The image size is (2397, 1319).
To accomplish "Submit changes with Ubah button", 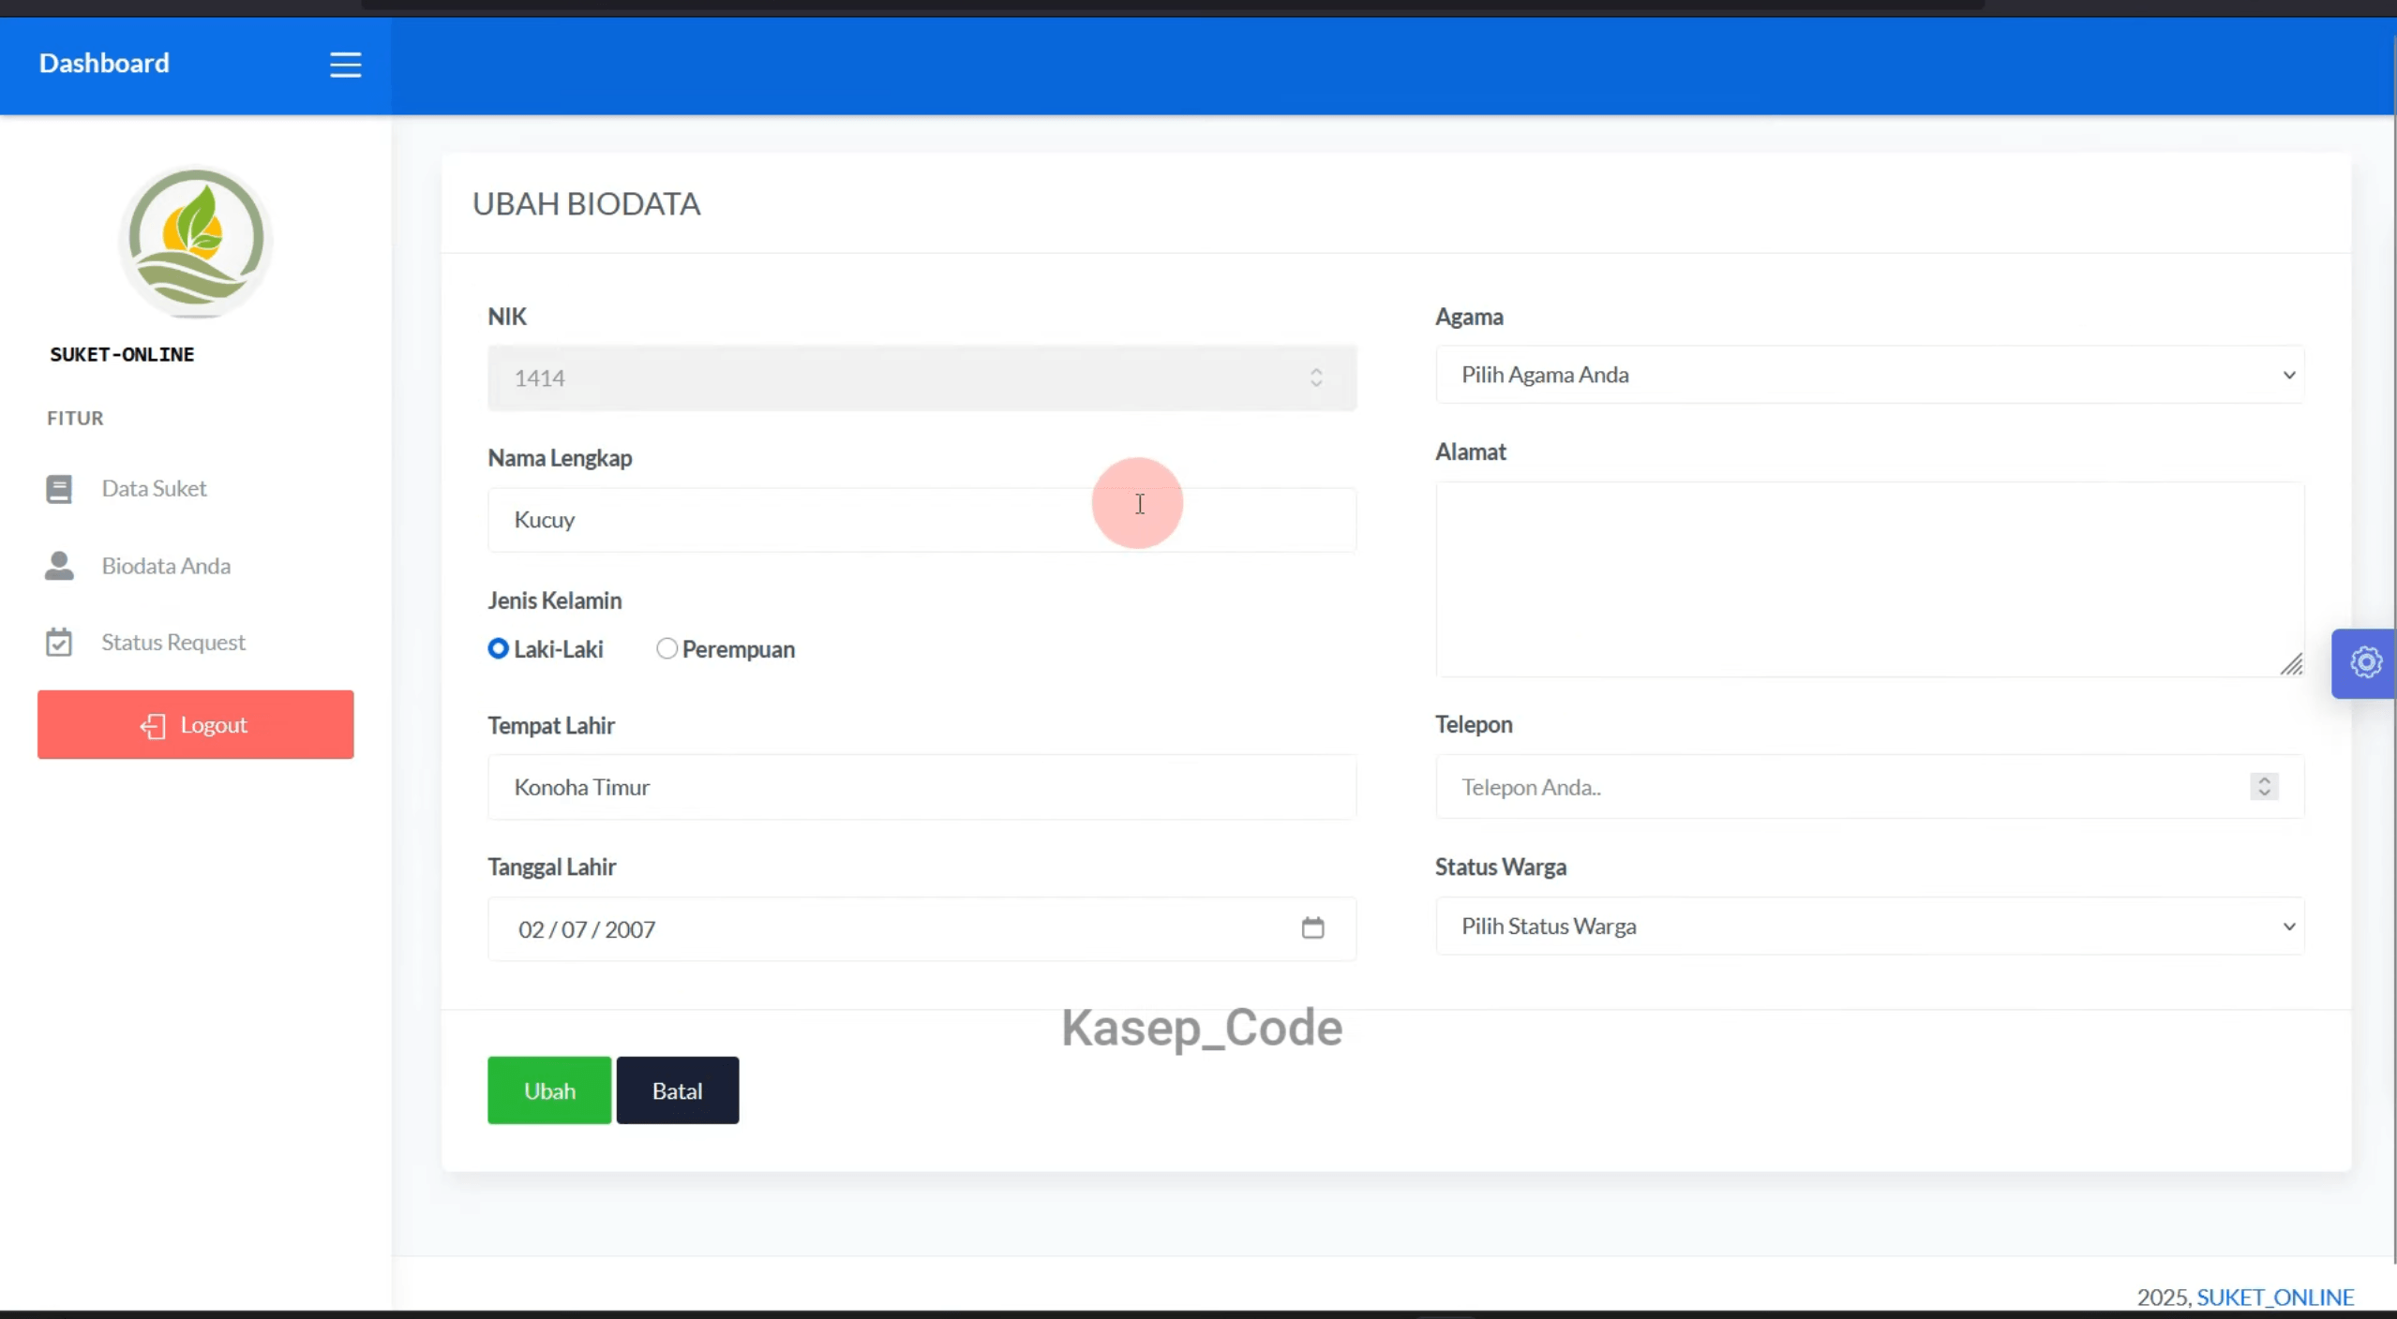I will (x=549, y=1090).
